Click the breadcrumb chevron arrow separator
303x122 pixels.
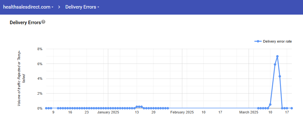[x=59, y=7]
